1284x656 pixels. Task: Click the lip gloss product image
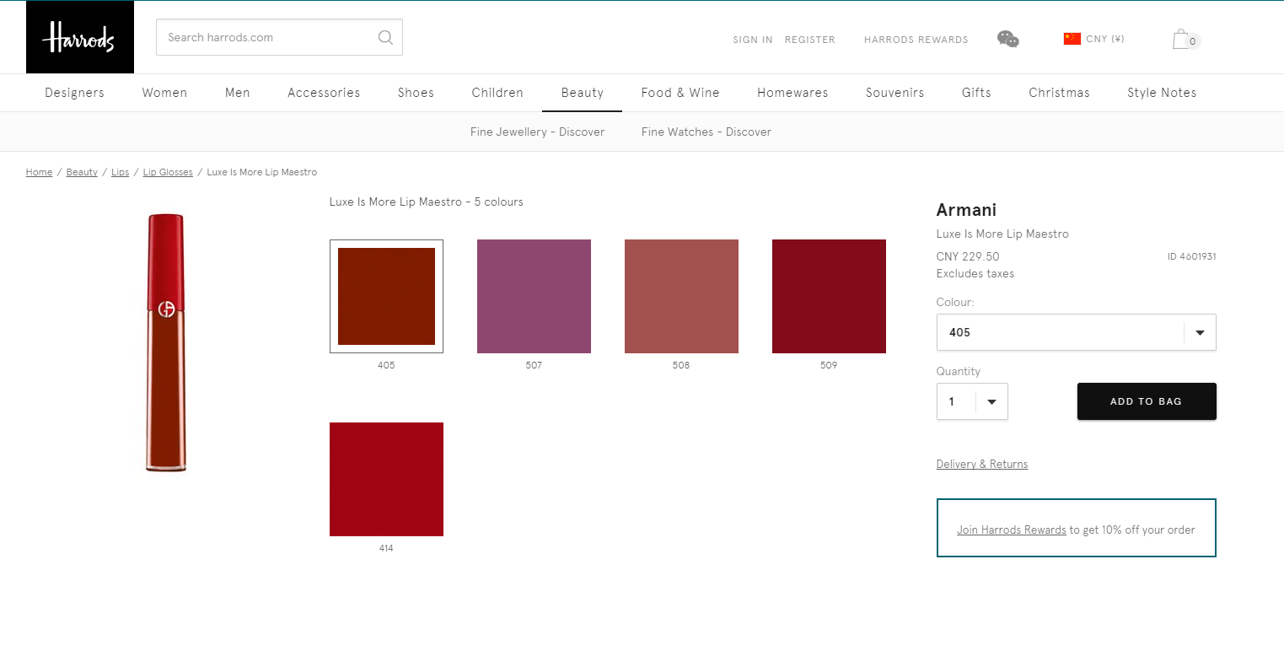pos(166,342)
